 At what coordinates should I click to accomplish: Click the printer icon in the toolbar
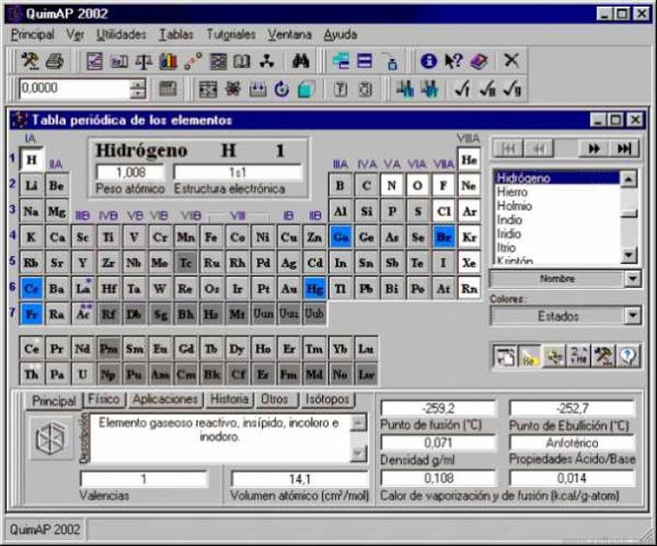pyautogui.click(x=55, y=61)
